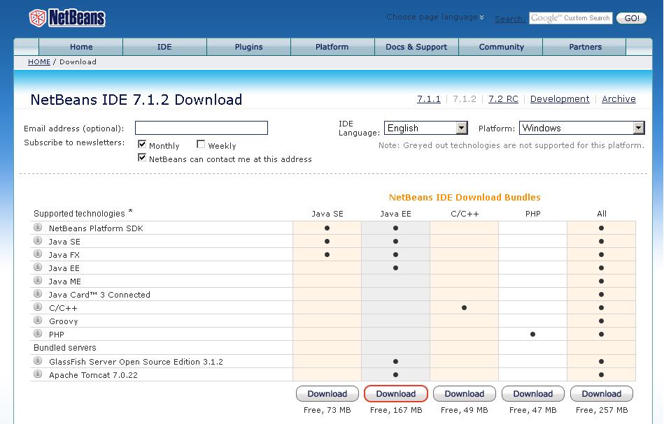Screen dimensions: 664x424
Task: Click the NetBeans logo
Action: pyautogui.click(x=67, y=17)
